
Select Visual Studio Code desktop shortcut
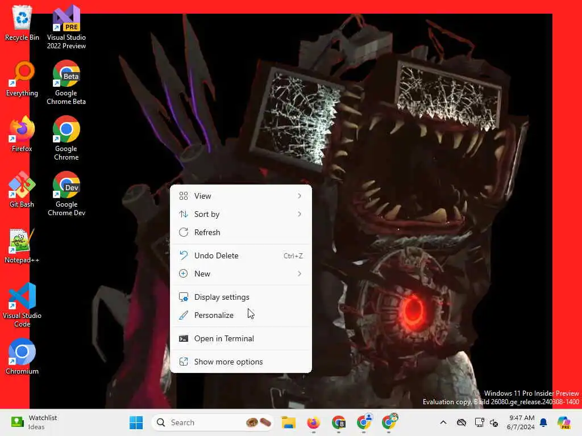(22, 305)
